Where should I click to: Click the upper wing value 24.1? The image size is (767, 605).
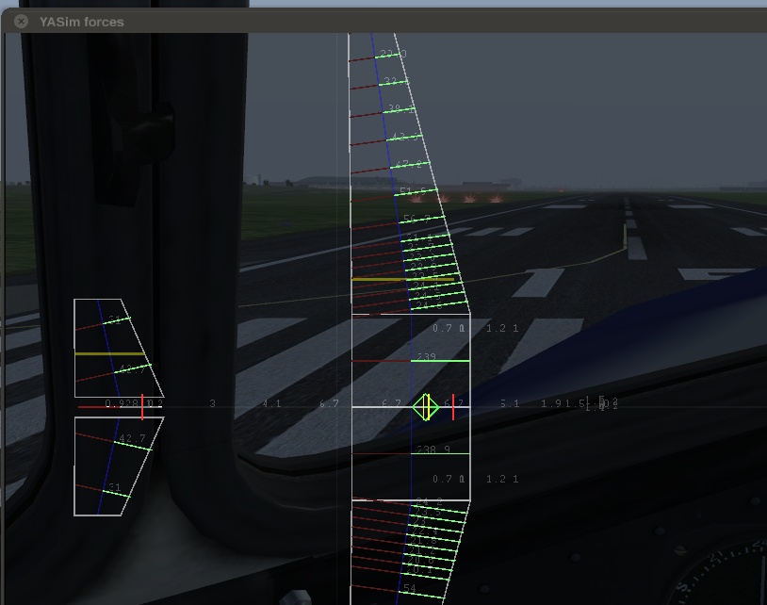[426, 286]
